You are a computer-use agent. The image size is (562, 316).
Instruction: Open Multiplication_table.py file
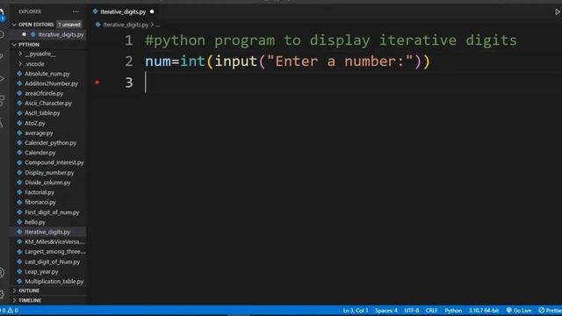coord(54,281)
